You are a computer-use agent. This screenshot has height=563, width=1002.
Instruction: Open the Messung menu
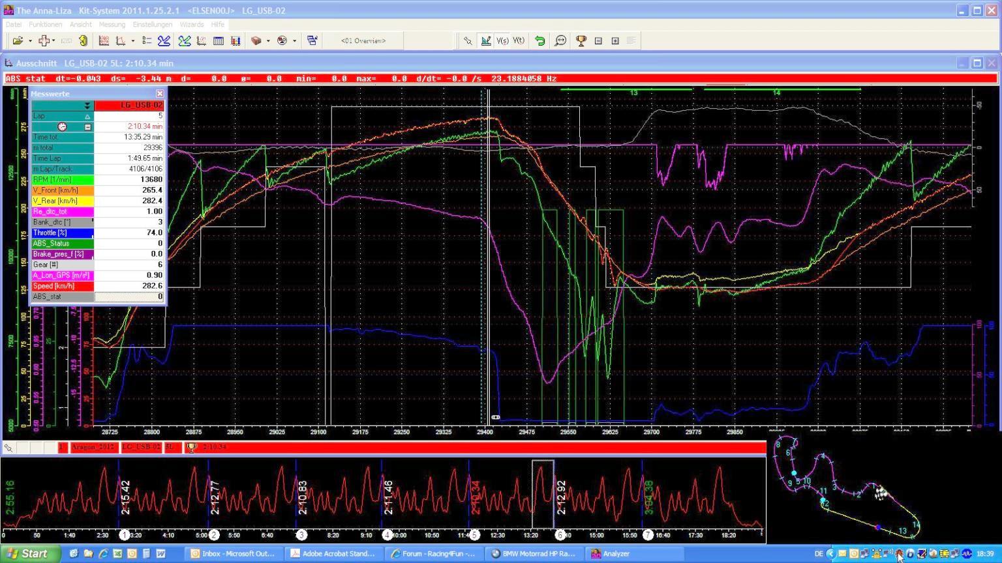(x=112, y=24)
